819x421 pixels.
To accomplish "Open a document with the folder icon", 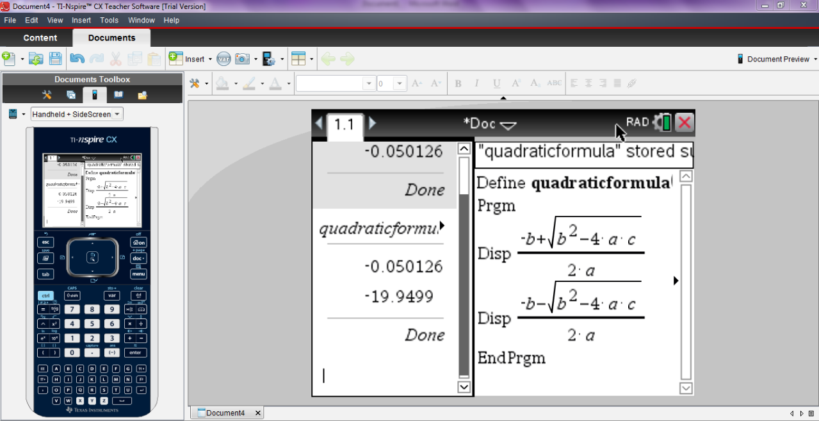I will (36, 59).
